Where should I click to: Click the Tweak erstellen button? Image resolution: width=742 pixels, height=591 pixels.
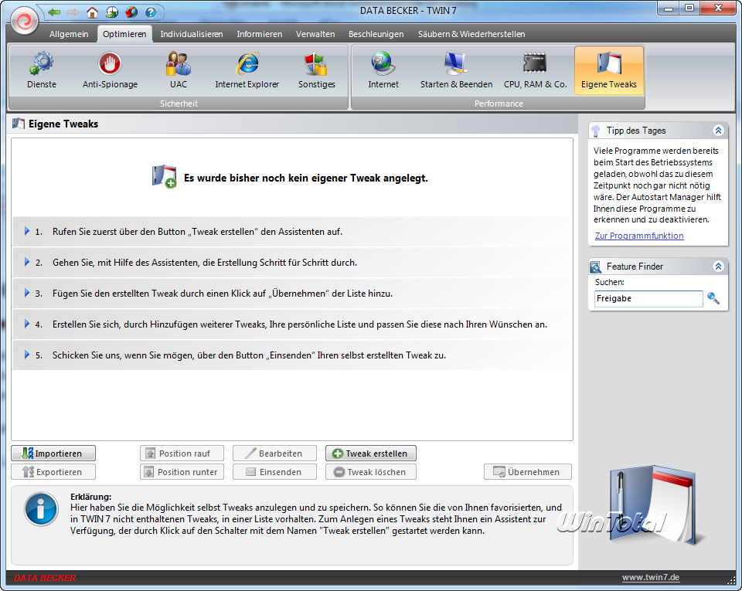point(370,453)
